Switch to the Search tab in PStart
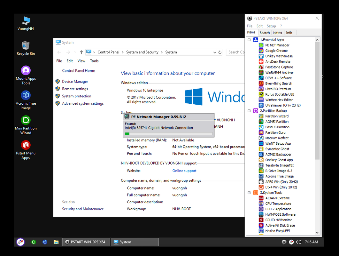Viewport: 339px width, 256px height. (x=265, y=33)
